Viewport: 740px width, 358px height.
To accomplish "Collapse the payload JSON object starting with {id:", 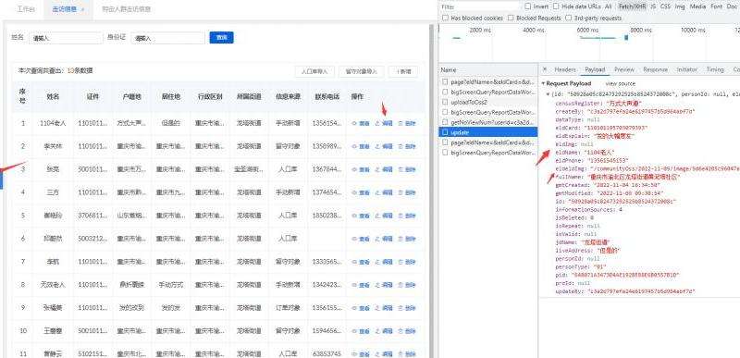I will pyautogui.click(x=548, y=93).
